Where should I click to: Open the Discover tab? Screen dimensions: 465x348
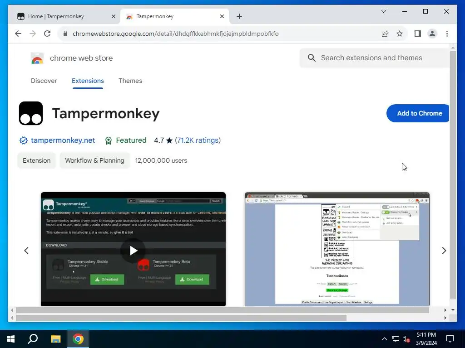tap(44, 81)
